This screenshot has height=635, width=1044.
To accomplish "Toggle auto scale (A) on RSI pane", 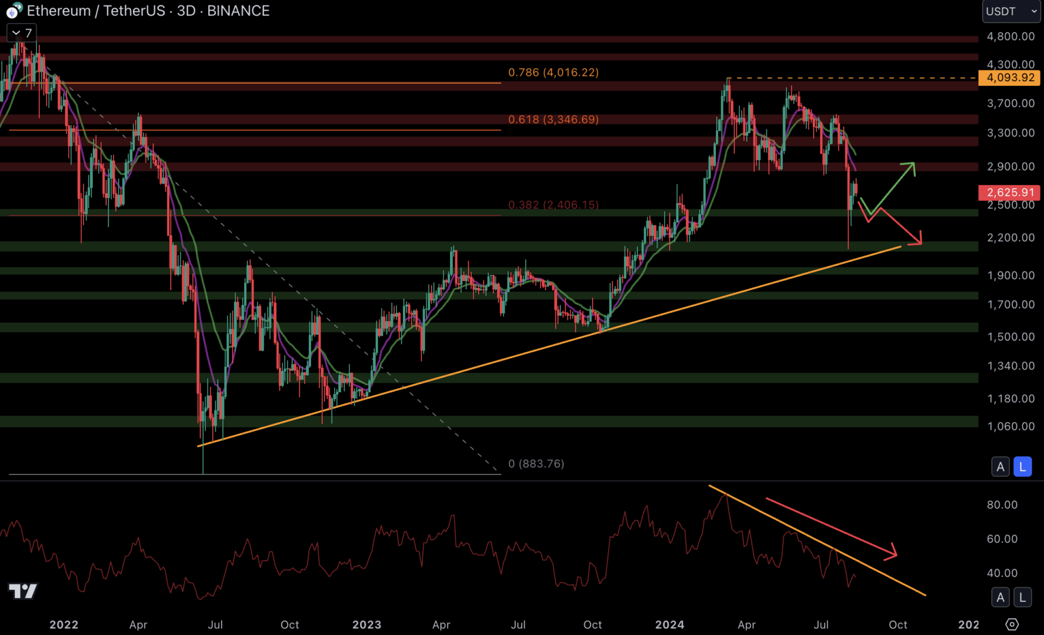I will (x=1000, y=597).
